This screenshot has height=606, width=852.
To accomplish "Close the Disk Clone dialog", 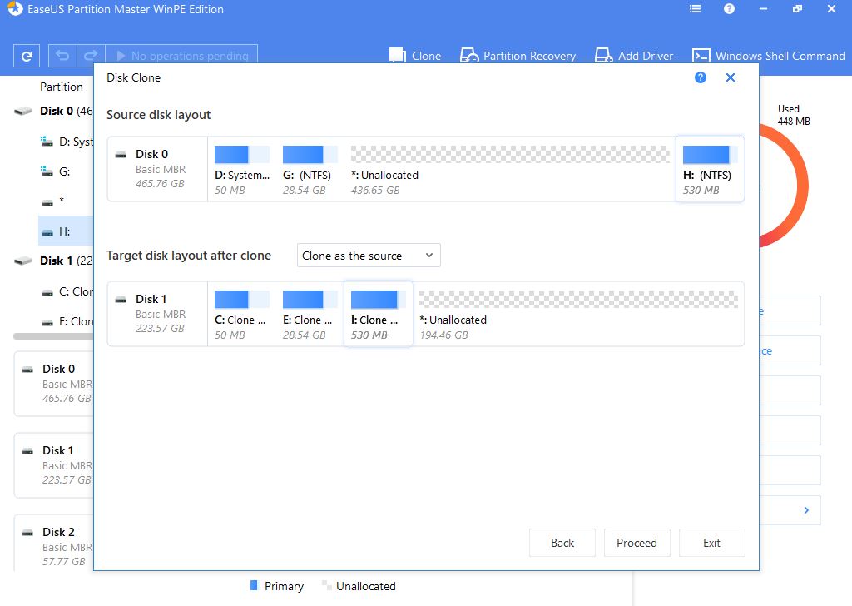I will [x=730, y=77].
